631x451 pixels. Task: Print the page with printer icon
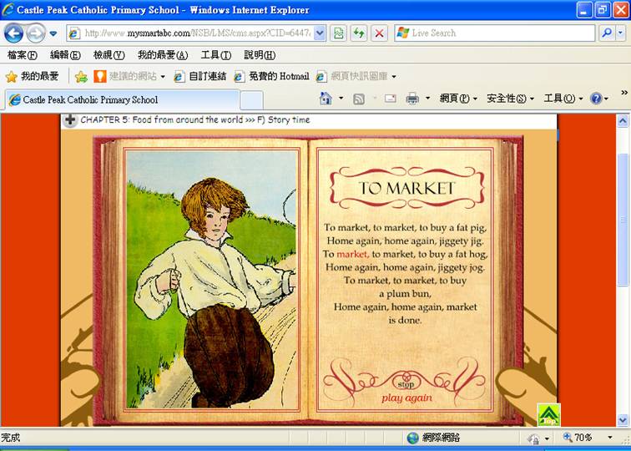pyautogui.click(x=412, y=99)
